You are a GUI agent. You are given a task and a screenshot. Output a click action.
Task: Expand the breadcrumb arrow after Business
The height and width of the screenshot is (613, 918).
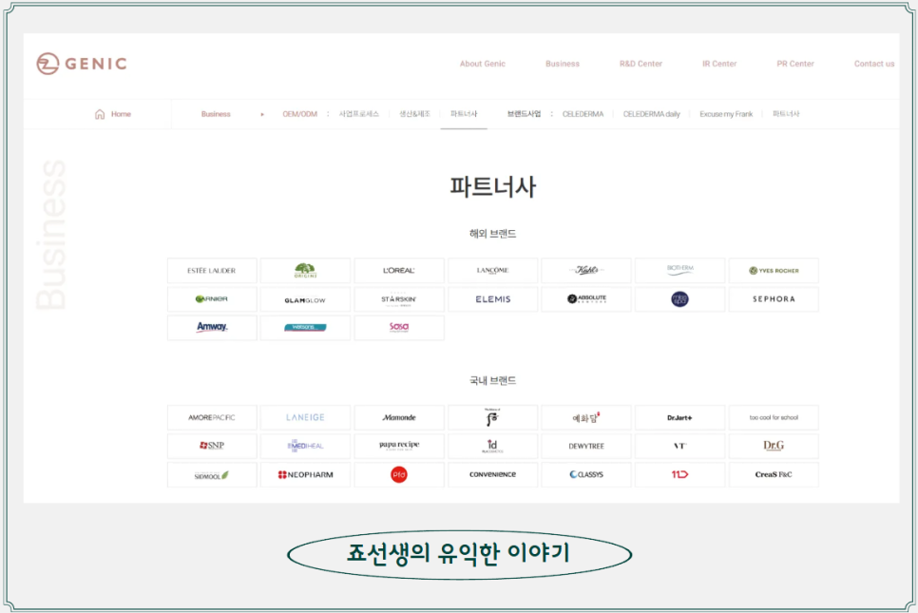(x=262, y=114)
